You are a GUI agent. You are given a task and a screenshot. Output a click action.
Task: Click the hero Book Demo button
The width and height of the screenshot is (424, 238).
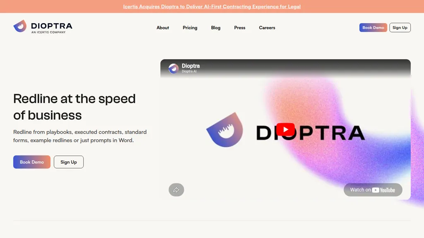[x=32, y=162]
